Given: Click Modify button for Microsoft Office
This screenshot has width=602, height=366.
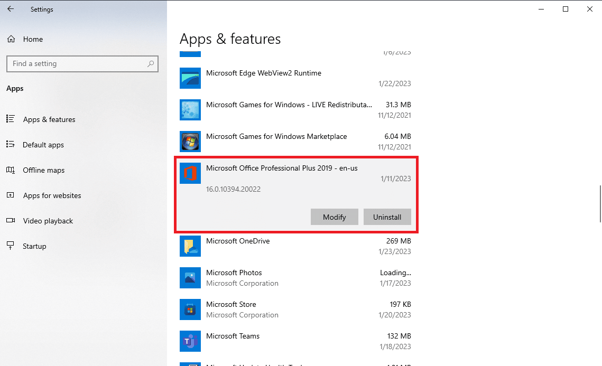Looking at the screenshot, I should (335, 217).
